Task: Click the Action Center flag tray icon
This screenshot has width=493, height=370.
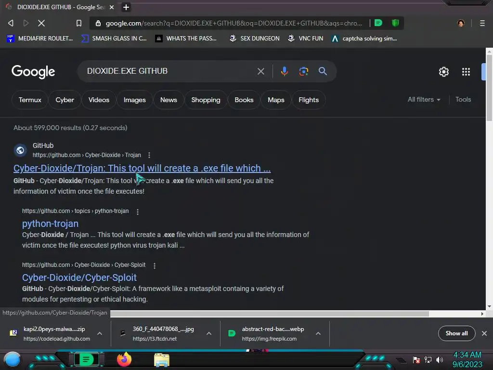Action: click(x=416, y=359)
